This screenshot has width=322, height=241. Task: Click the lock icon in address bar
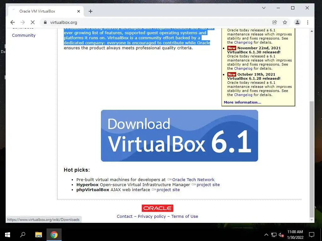click(x=45, y=22)
